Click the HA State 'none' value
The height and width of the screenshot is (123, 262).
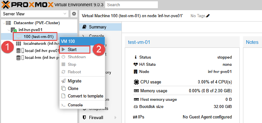pyautogui.click(x=227, y=64)
